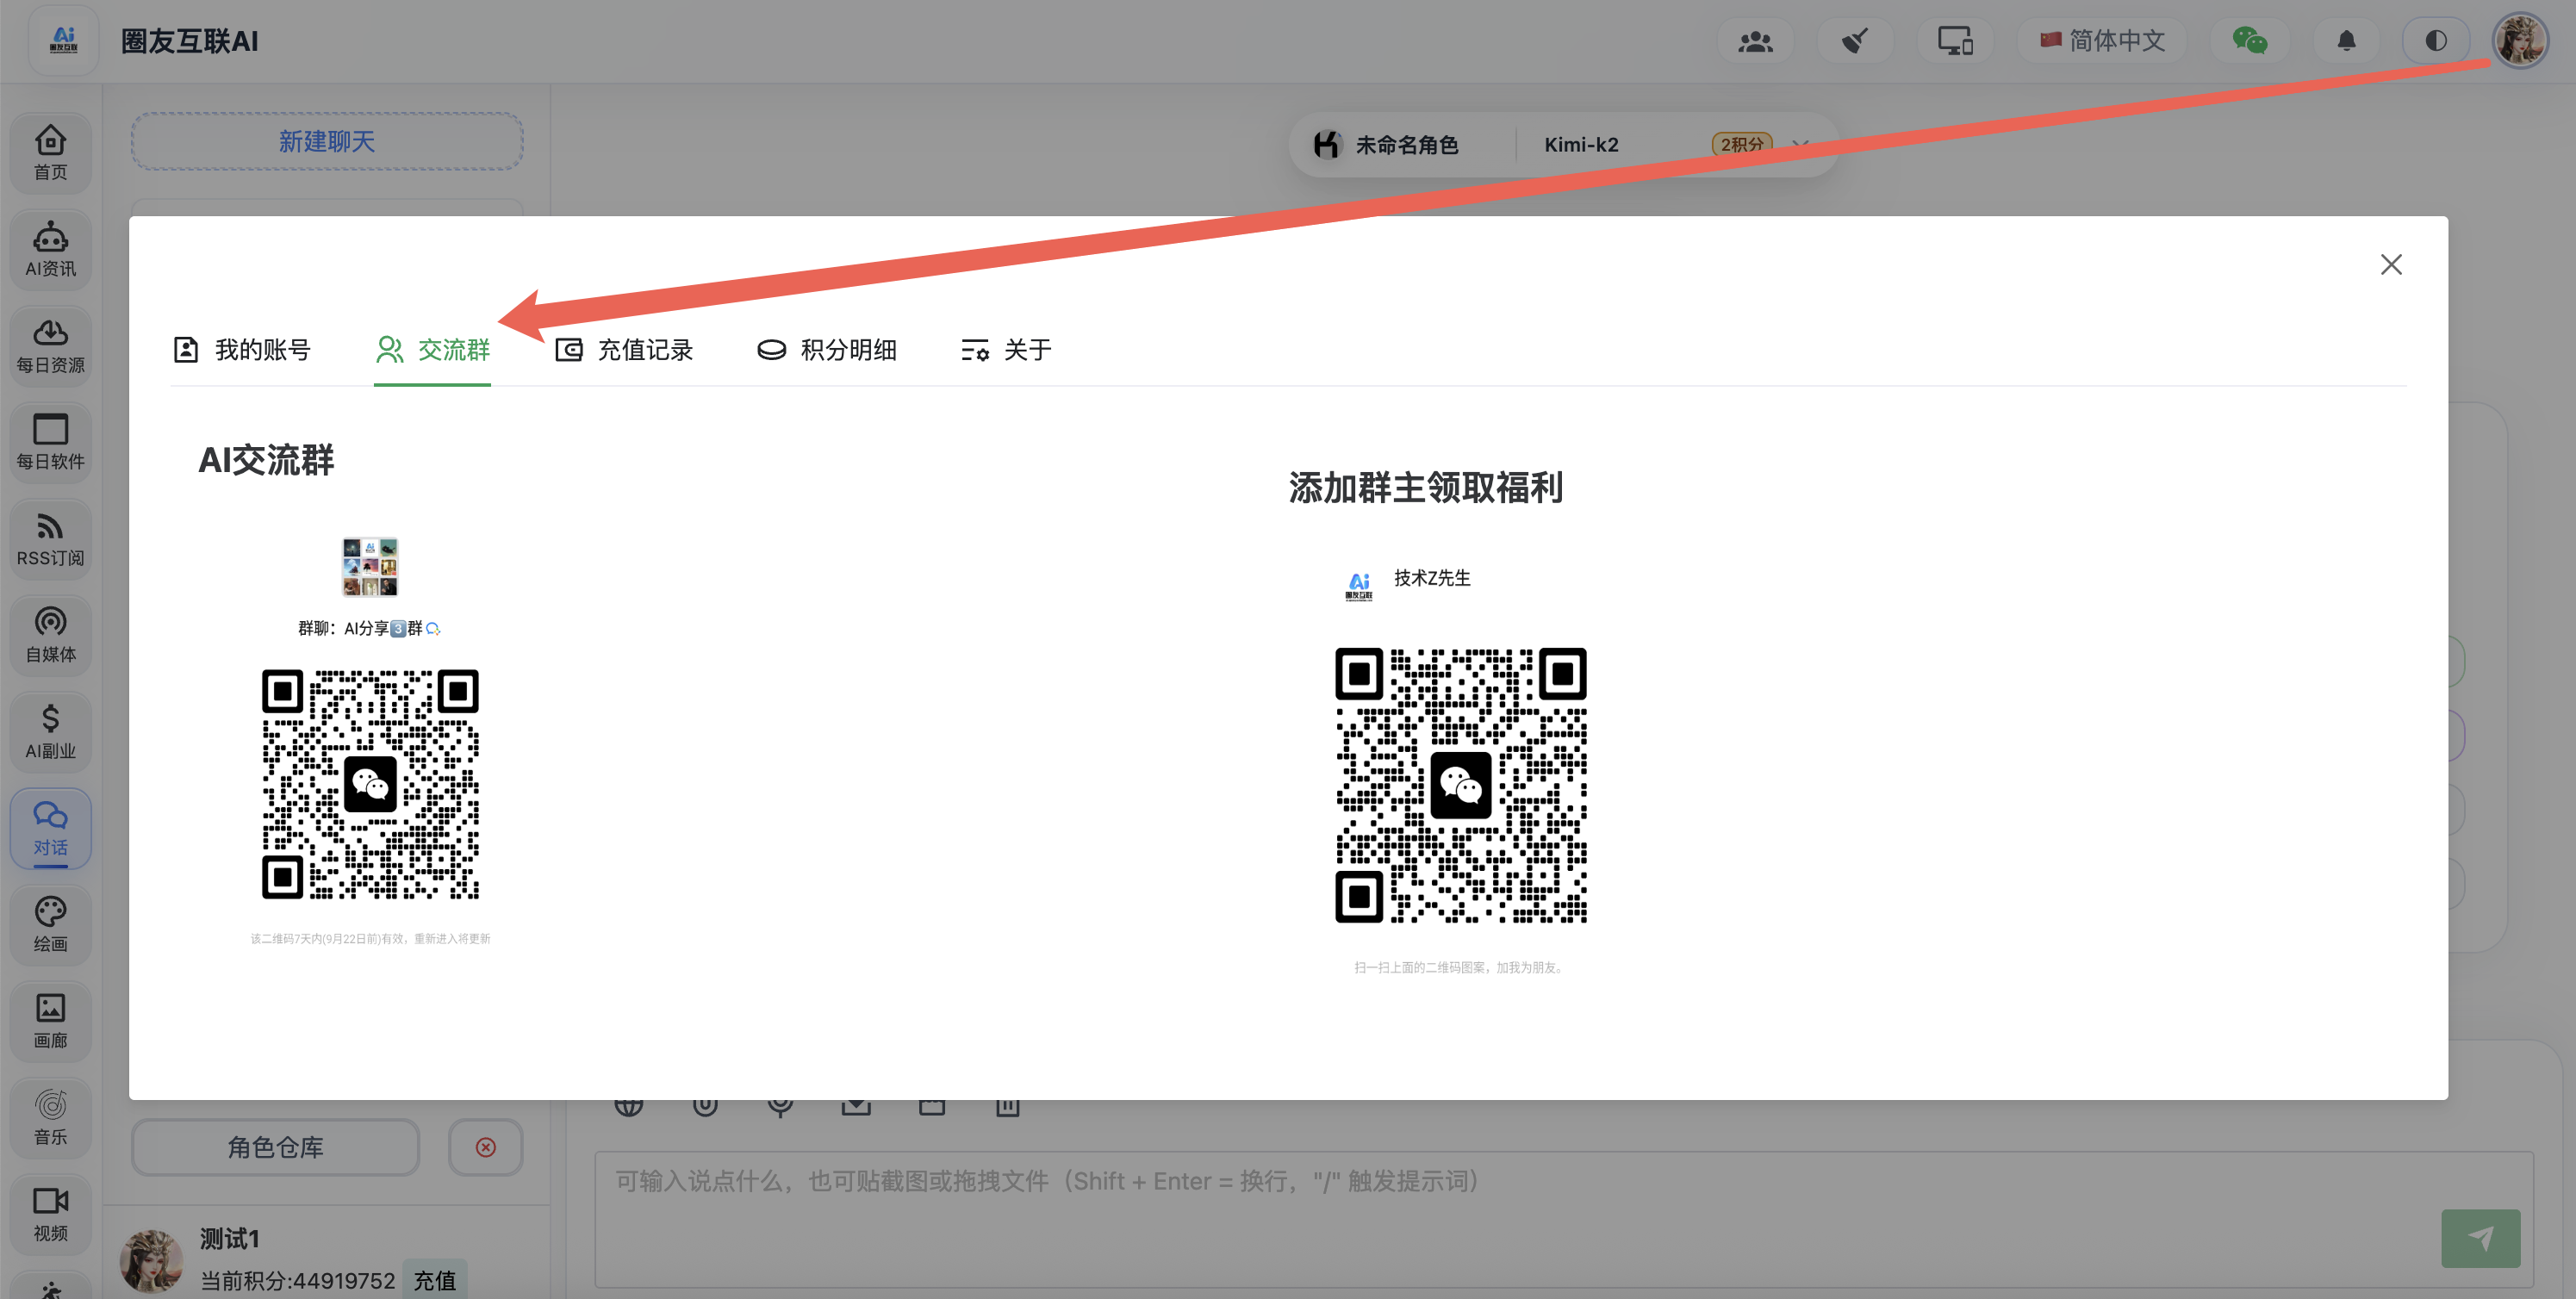Image resolution: width=2576 pixels, height=1299 pixels.
Task: Click the 技术Z先生 QR code
Action: coord(1460,785)
